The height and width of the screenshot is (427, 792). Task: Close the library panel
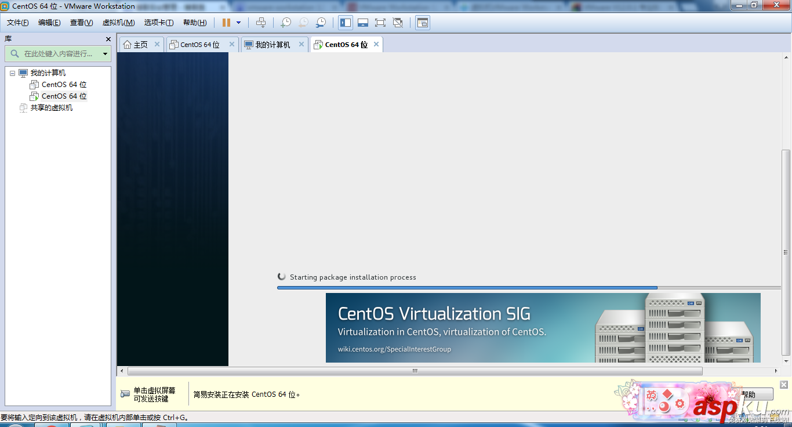click(x=108, y=39)
